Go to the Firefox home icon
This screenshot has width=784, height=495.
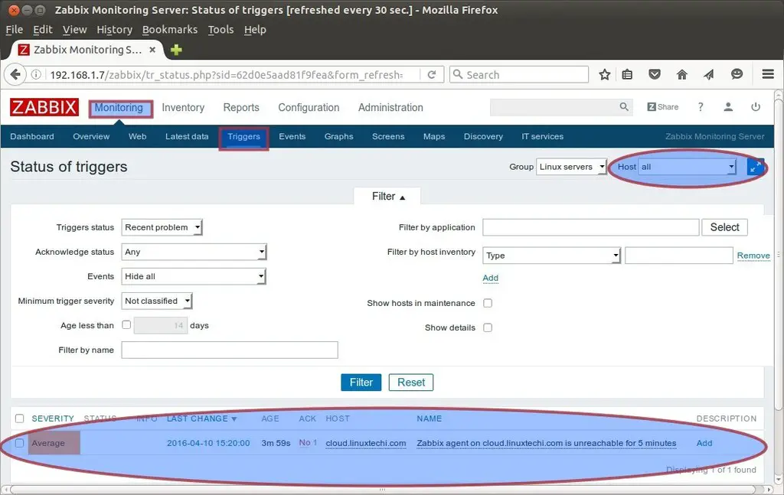coord(682,75)
